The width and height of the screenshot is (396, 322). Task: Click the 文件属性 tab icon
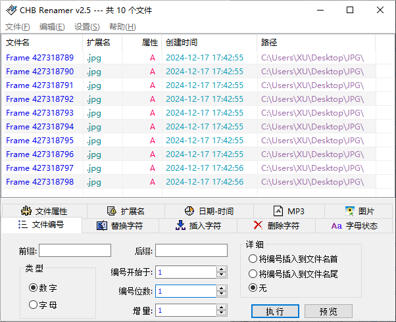[26, 212]
